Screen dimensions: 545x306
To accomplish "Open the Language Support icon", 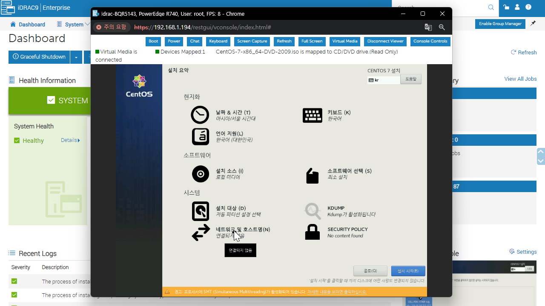I will click(200, 136).
